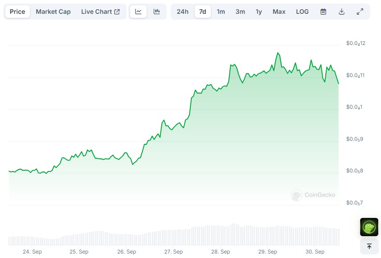
Task: Open the calendar date range picker
Action: coord(323,12)
